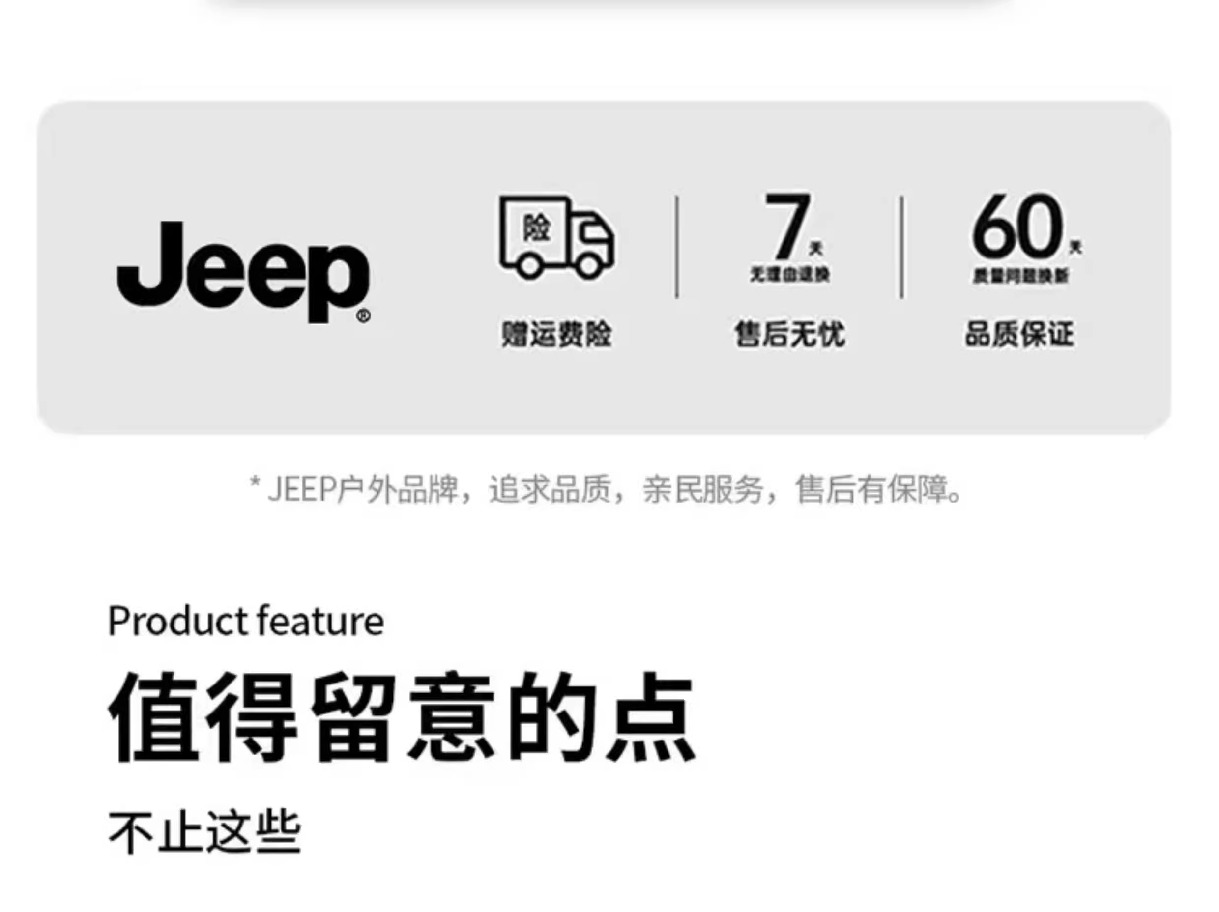Click the divider between truck and 7

pos(677,247)
